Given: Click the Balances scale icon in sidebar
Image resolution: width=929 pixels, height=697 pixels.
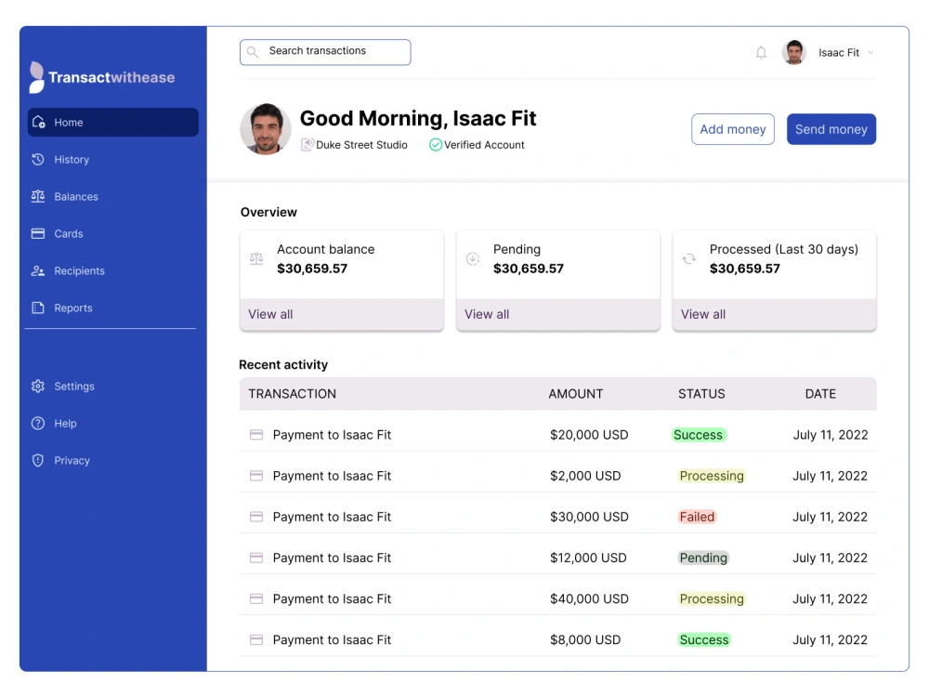Looking at the screenshot, I should pyautogui.click(x=38, y=196).
